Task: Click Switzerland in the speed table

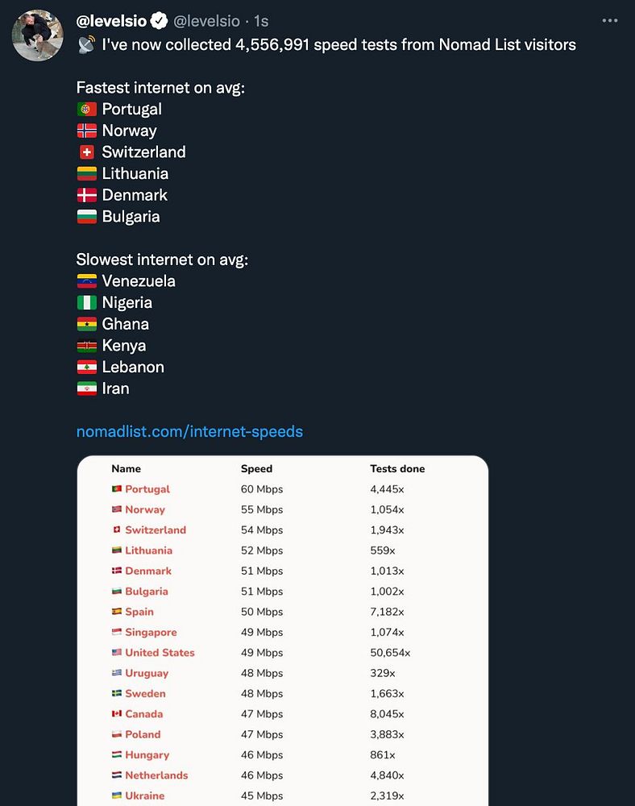Action: 156,530
